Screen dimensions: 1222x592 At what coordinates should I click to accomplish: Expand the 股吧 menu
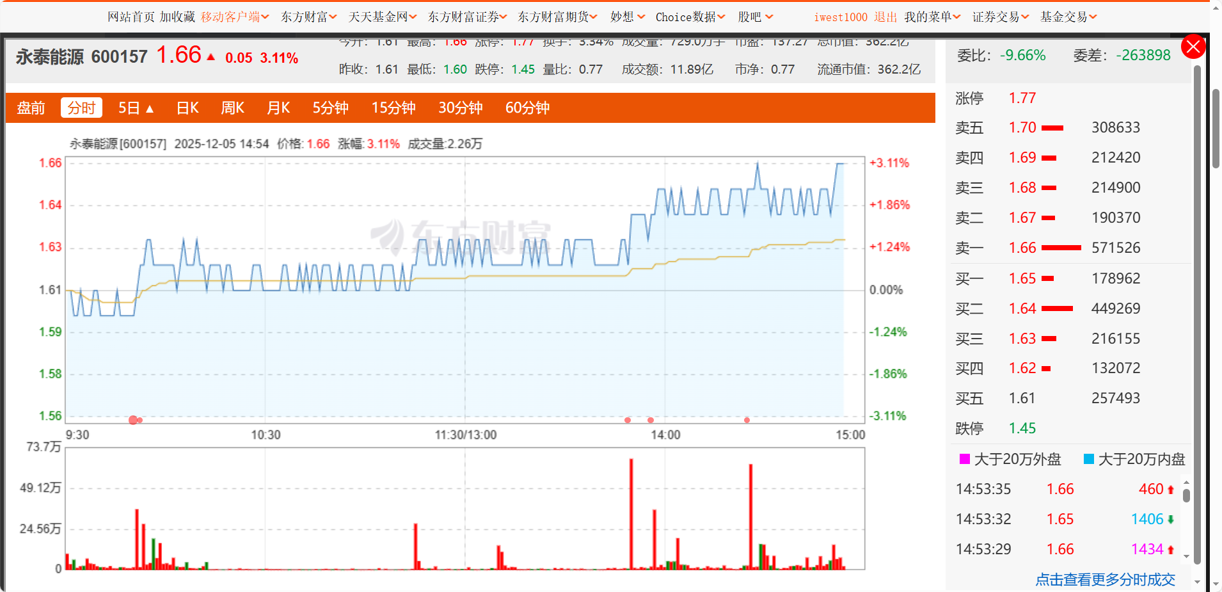point(756,17)
